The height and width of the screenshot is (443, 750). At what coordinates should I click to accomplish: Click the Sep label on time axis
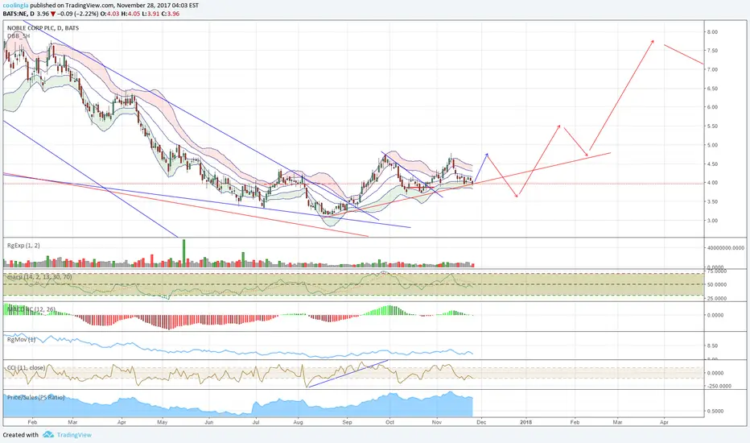[x=348, y=422]
